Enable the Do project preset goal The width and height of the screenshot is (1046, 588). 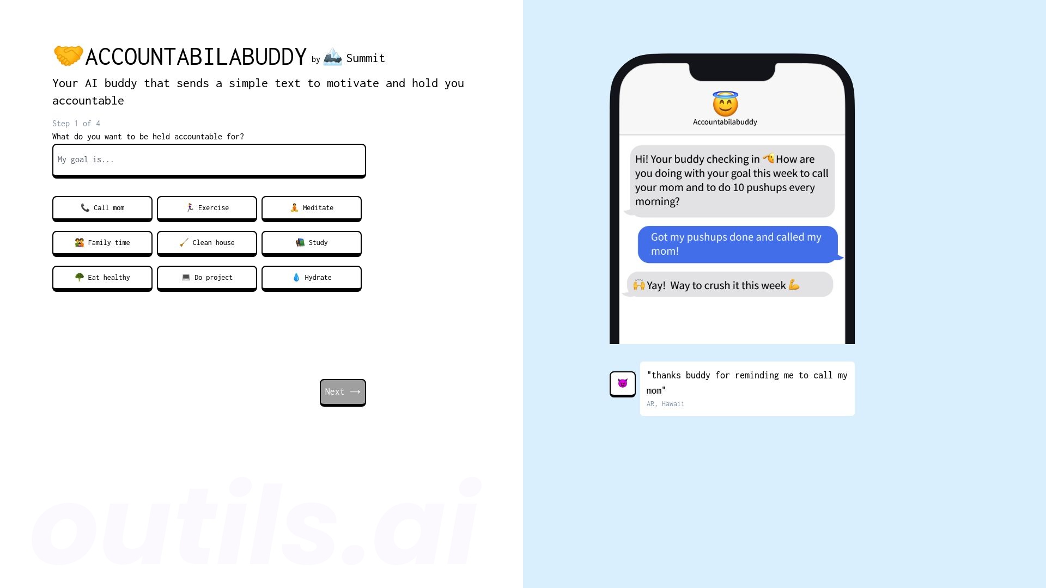coord(207,277)
